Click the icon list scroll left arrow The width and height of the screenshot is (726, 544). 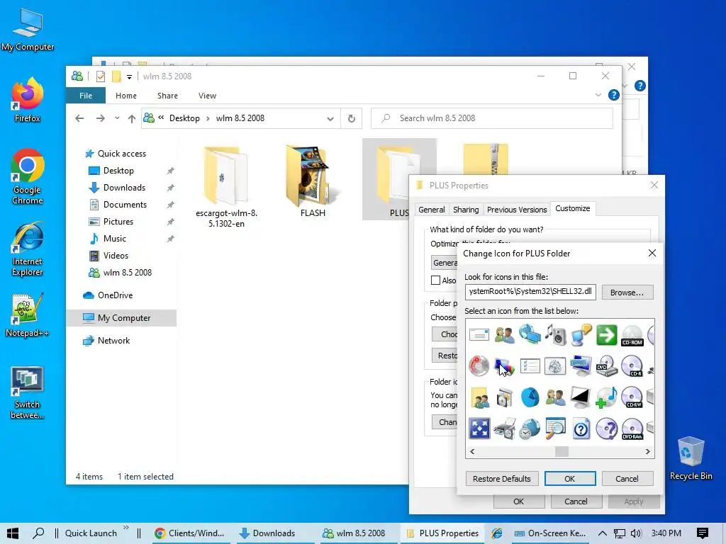(472, 451)
